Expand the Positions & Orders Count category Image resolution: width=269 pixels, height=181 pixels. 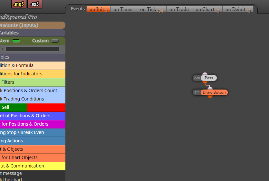coord(33,90)
